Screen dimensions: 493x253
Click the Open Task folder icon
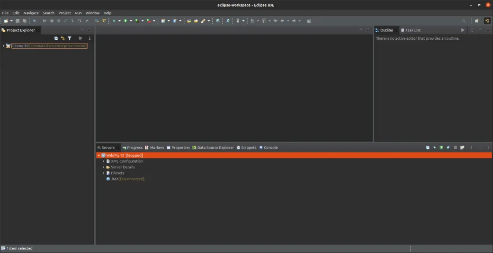(196, 21)
